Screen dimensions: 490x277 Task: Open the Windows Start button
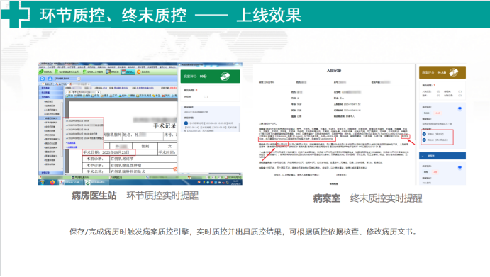coord(42,182)
